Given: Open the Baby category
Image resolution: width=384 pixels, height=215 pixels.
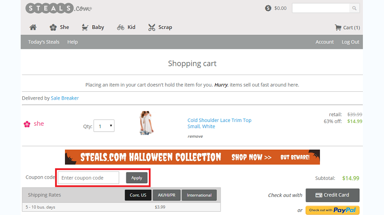Looking at the screenshot, I should tap(98, 27).
